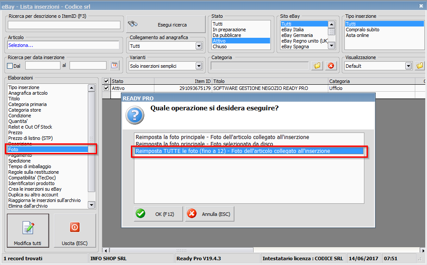Select 'eBay Regno unito (UK' site
The width and height of the screenshot is (427, 265).
coord(304,41)
